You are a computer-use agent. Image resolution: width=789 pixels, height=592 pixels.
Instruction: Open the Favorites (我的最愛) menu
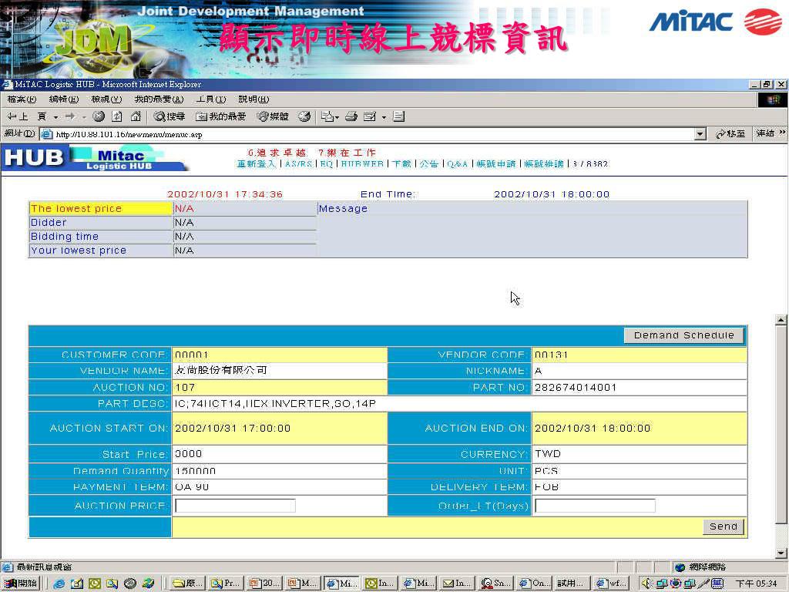pos(159,99)
